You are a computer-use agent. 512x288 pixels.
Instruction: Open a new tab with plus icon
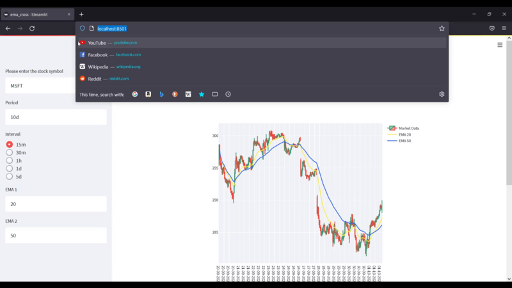pyautogui.click(x=81, y=14)
